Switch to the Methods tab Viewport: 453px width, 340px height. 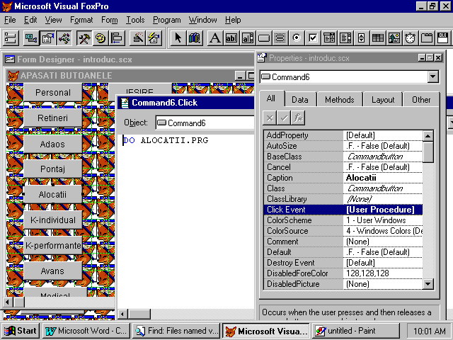(339, 100)
